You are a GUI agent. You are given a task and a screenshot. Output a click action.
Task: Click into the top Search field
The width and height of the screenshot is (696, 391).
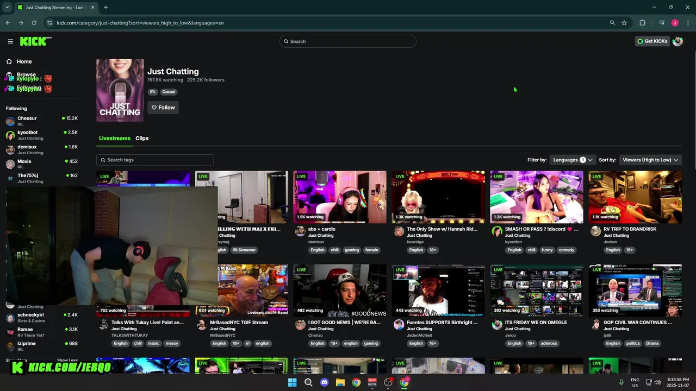click(x=348, y=41)
